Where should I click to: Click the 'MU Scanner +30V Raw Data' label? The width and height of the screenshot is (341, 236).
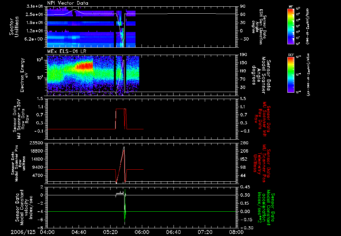[x=21, y=119]
